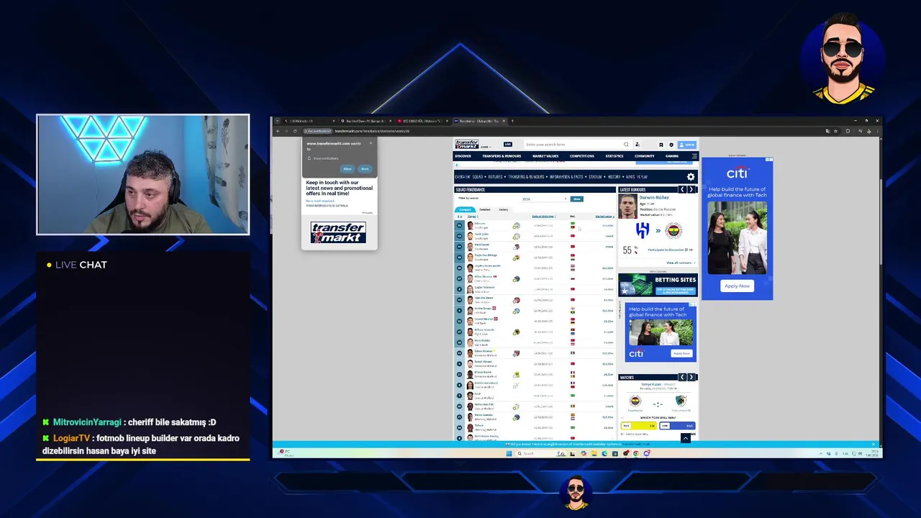Click the shield icon in the site header
This screenshot has height=518, width=921.
coord(671,145)
